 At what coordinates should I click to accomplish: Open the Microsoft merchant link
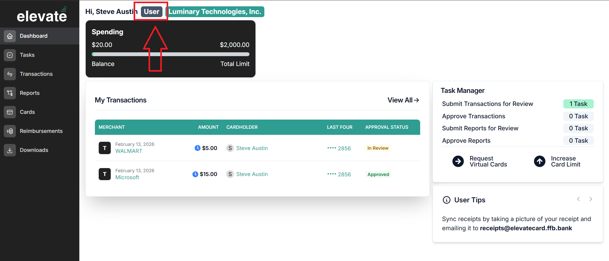pos(127,178)
